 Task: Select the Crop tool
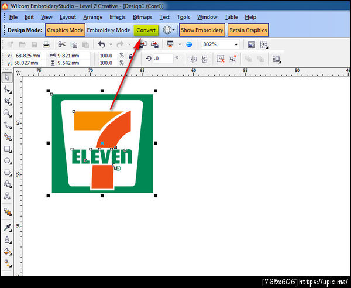click(x=7, y=101)
